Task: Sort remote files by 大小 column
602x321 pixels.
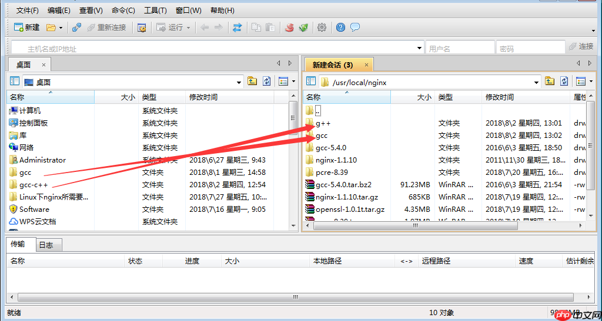Action: click(x=413, y=97)
